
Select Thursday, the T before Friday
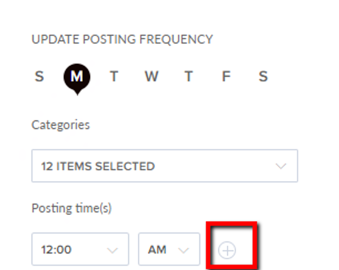[x=189, y=76]
